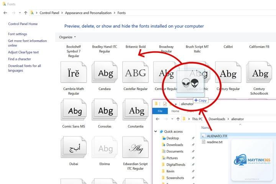Select the Dubai font icon
Image resolution: width=276 pixels, height=184 pixels.
tap(74, 147)
